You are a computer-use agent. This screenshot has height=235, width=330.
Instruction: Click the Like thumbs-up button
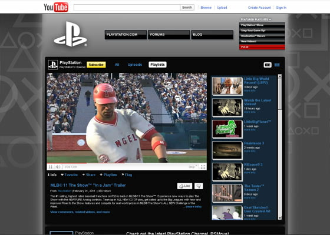point(184,186)
